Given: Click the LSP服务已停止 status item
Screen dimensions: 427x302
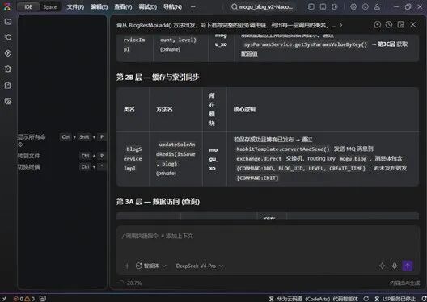Looking at the screenshot, I should [x=395, y=299].
